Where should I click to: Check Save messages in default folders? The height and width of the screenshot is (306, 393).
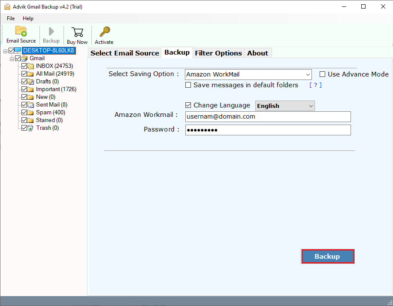tap(188, 85)
